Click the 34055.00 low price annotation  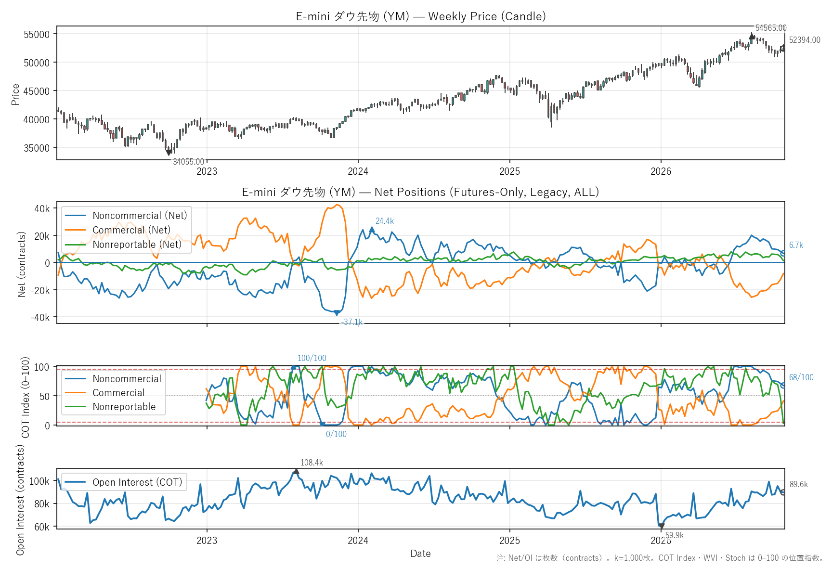coord(189,162)
